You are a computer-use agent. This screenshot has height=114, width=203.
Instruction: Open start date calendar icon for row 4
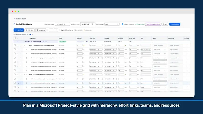pyautogui.click(x=99, y=58)
